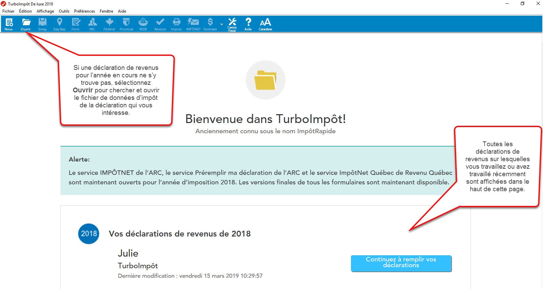Click the Enreg. save icon
This screenshot has width=543, height=289.
click(x=42, y=24)
